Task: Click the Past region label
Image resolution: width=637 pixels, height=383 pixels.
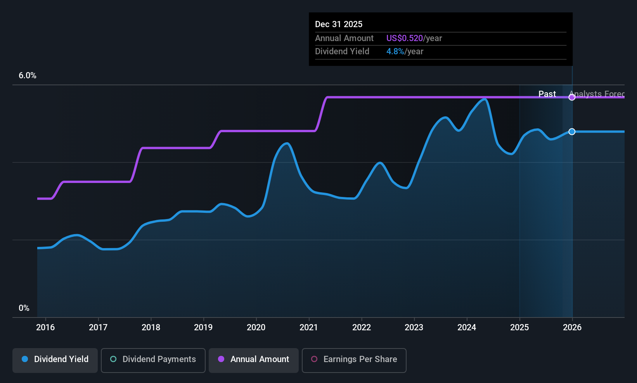Action: pyautogui.click(x=547, y=94)
